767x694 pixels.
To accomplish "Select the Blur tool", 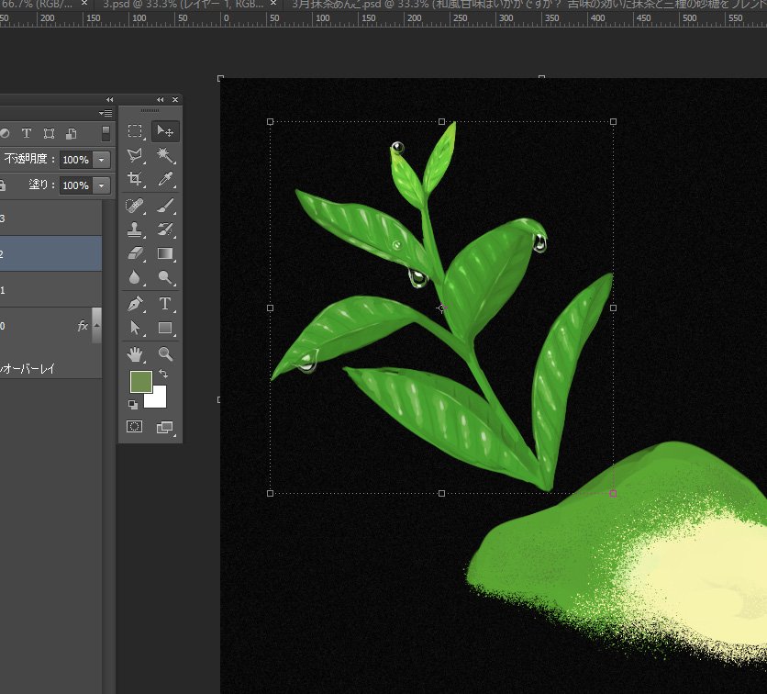I will (x=135, y=277).
